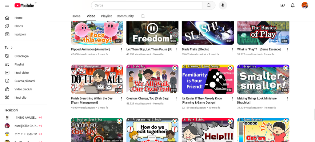Open Flipped Animation [Animation] title
315x142 pixels.
coord(91,49)
